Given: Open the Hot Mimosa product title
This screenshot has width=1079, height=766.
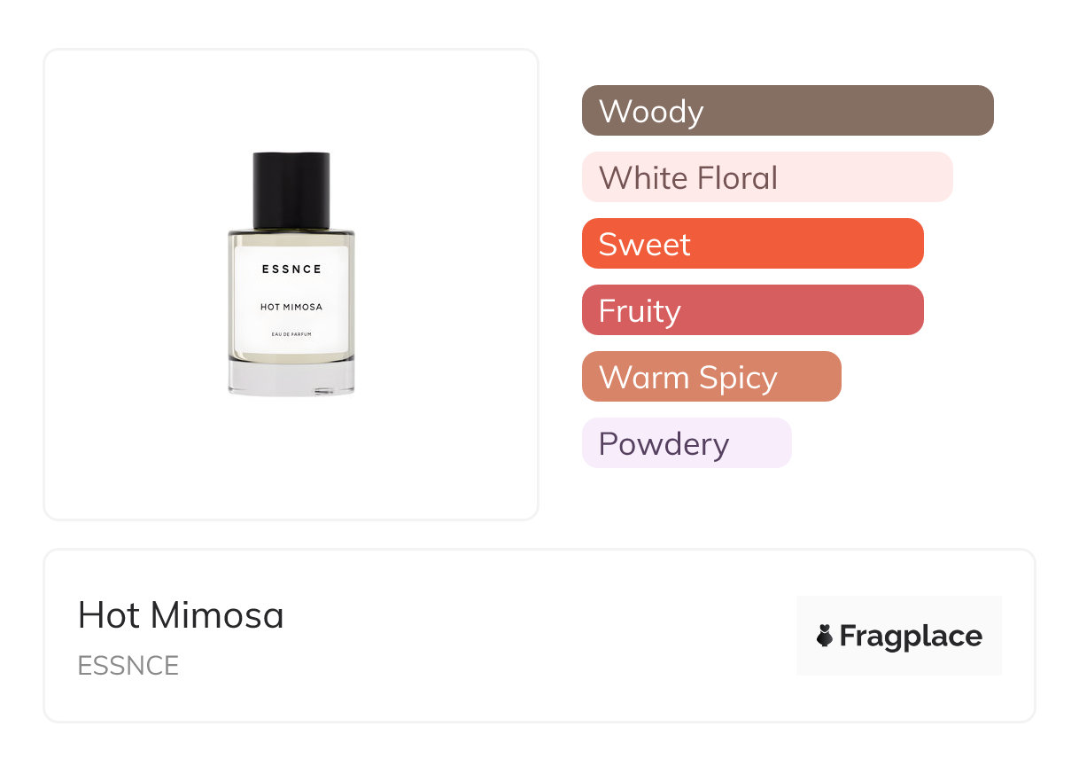Looking at the screenshot, I should pyautogui.click(x=181, y=615).
